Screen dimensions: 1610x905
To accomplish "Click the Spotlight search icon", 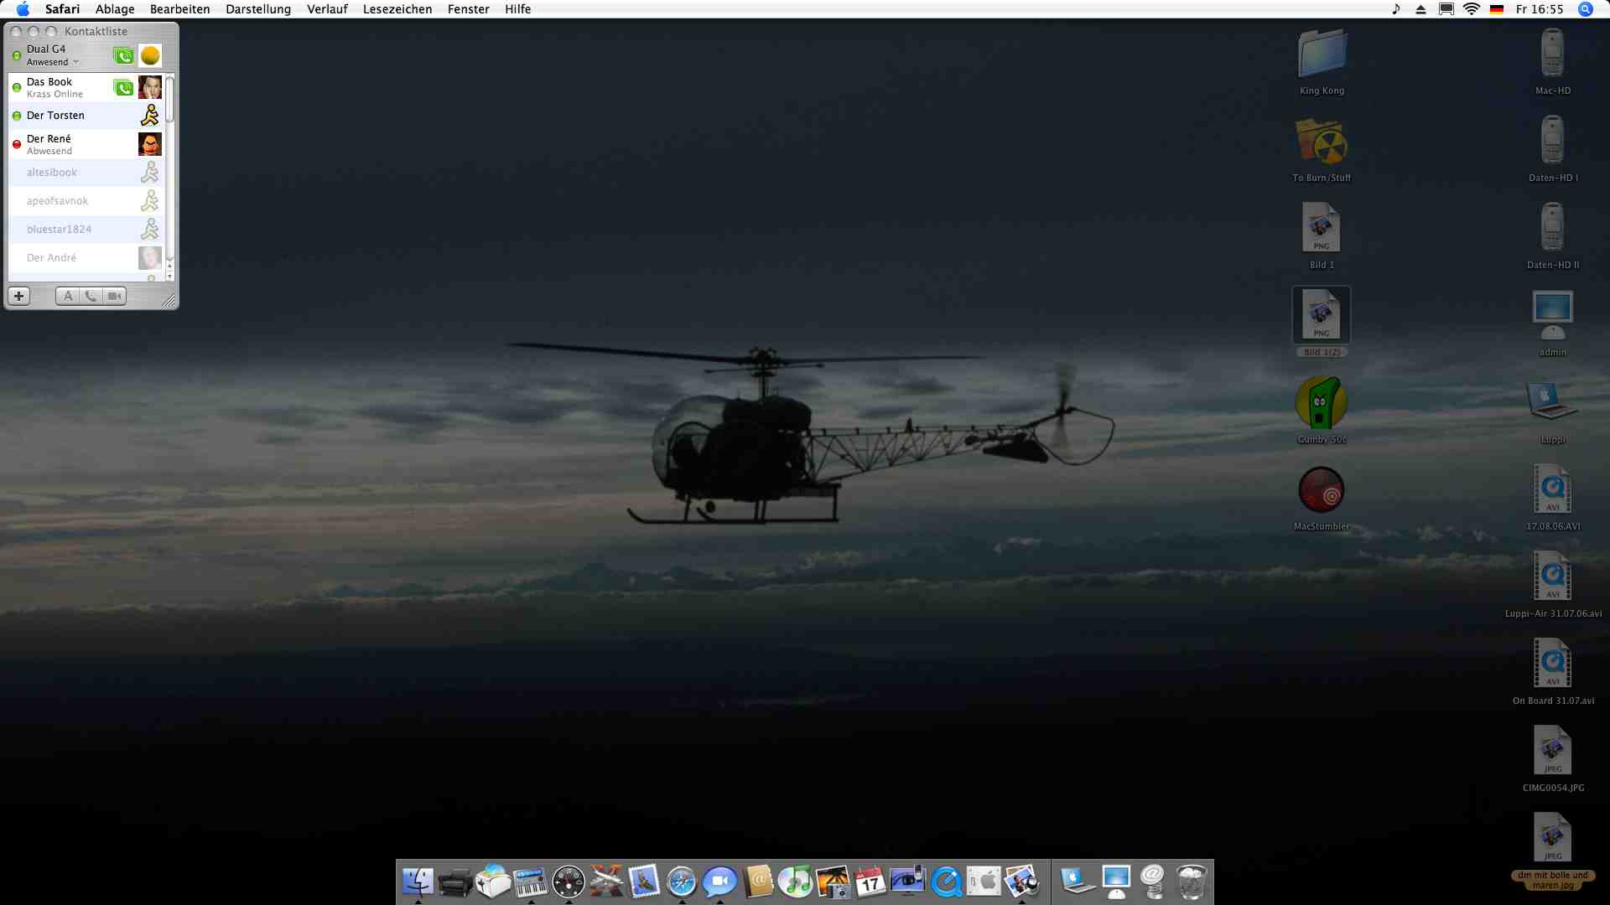I will pos(1585,9).
